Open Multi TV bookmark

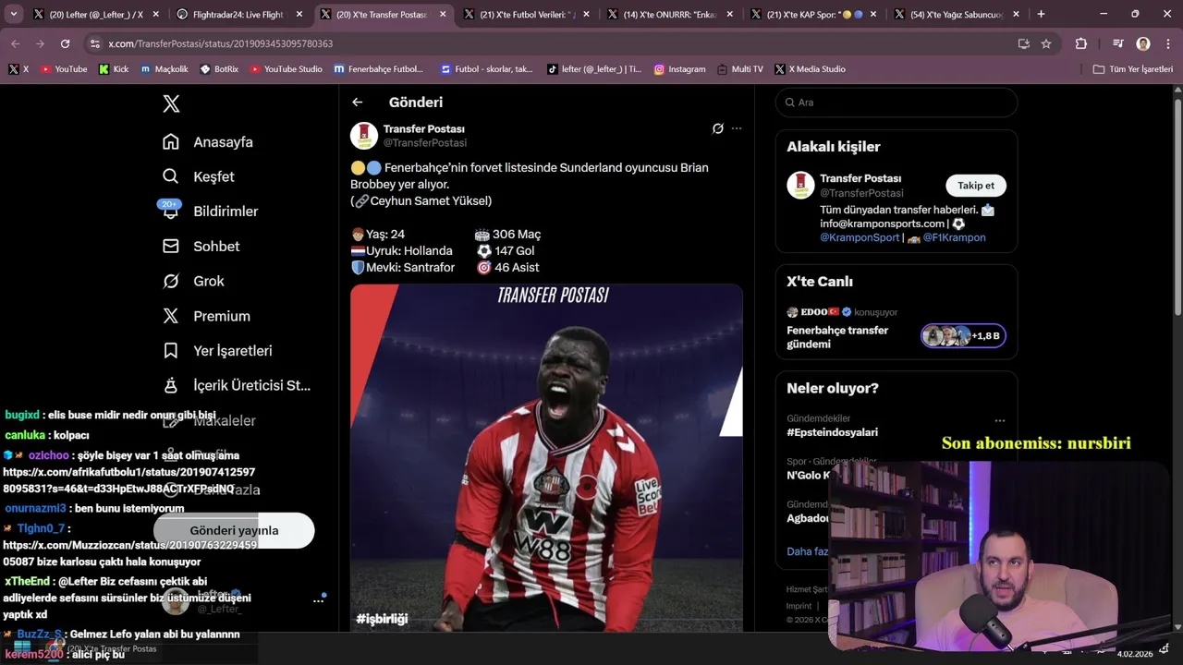pos(739,69)
